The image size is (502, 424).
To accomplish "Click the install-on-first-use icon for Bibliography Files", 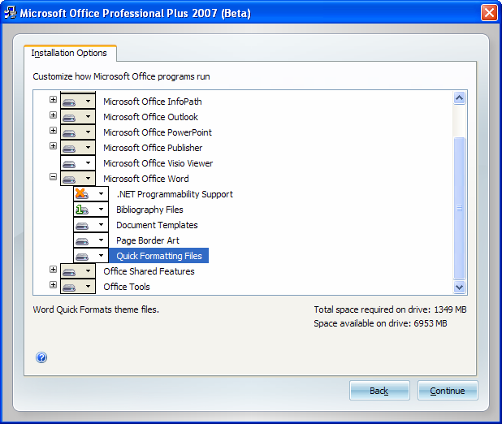I will pos(82,210).
